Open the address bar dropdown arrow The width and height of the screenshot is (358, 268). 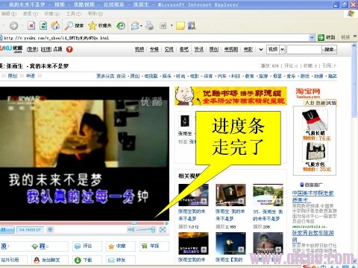coord(312,38)
